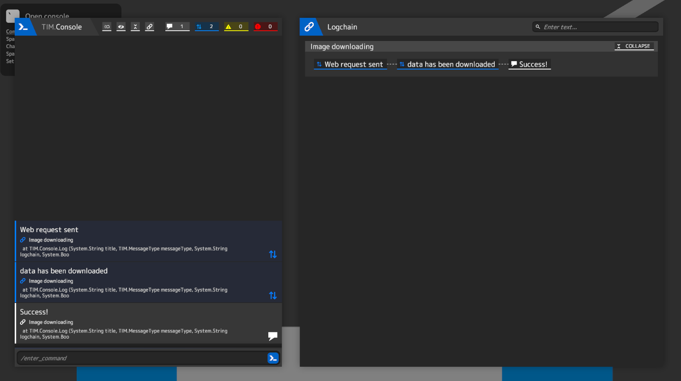Click the /enter_command input field
The height and width of the screenshot is (381, 681).
(142, 358)
